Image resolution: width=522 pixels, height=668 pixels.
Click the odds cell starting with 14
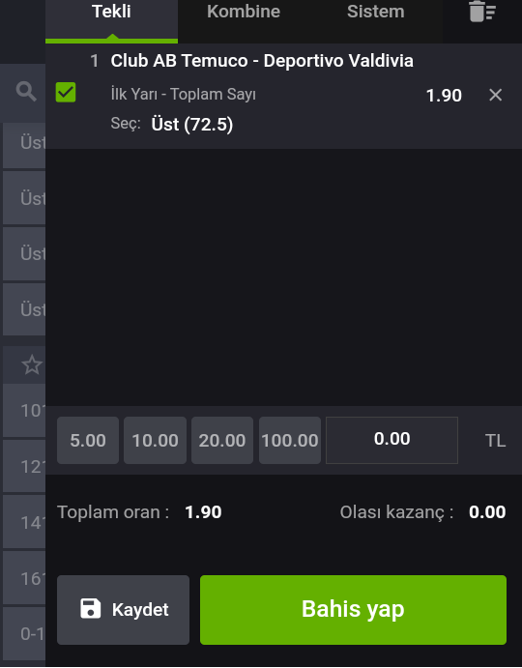24,522
